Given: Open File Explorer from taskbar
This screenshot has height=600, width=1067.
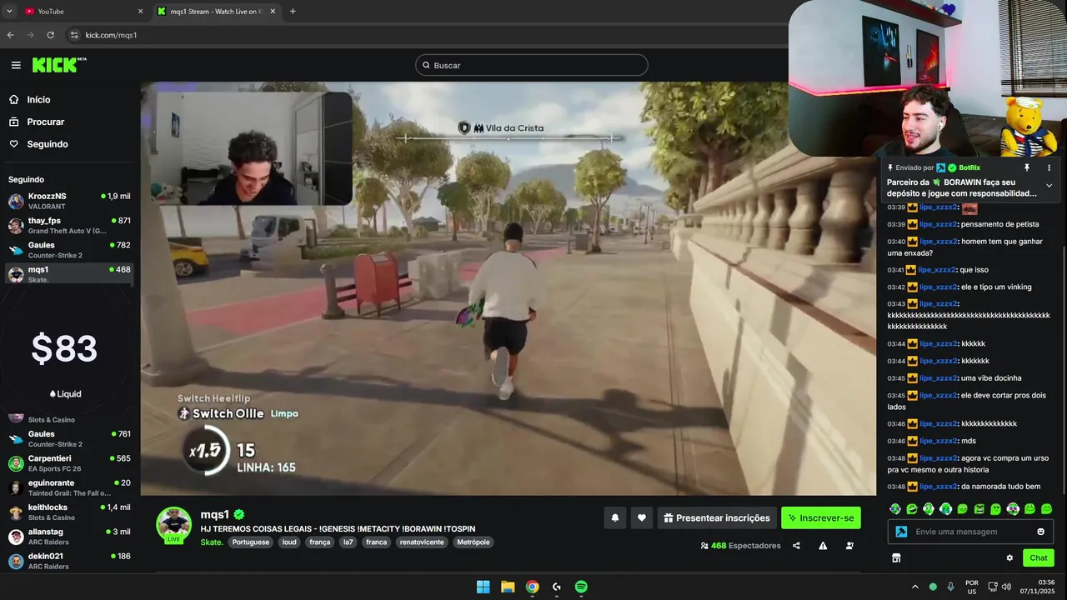Looking at the screenshot, I should (x=508, y=587).
